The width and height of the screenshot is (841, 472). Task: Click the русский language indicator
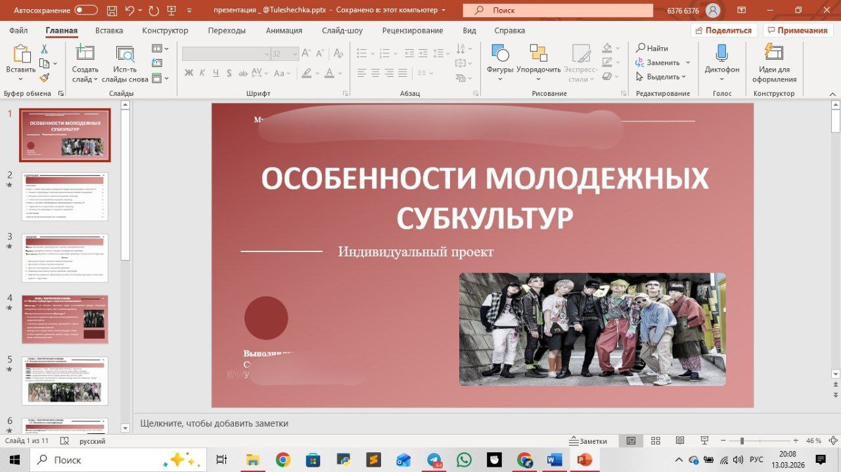(93, 441)
